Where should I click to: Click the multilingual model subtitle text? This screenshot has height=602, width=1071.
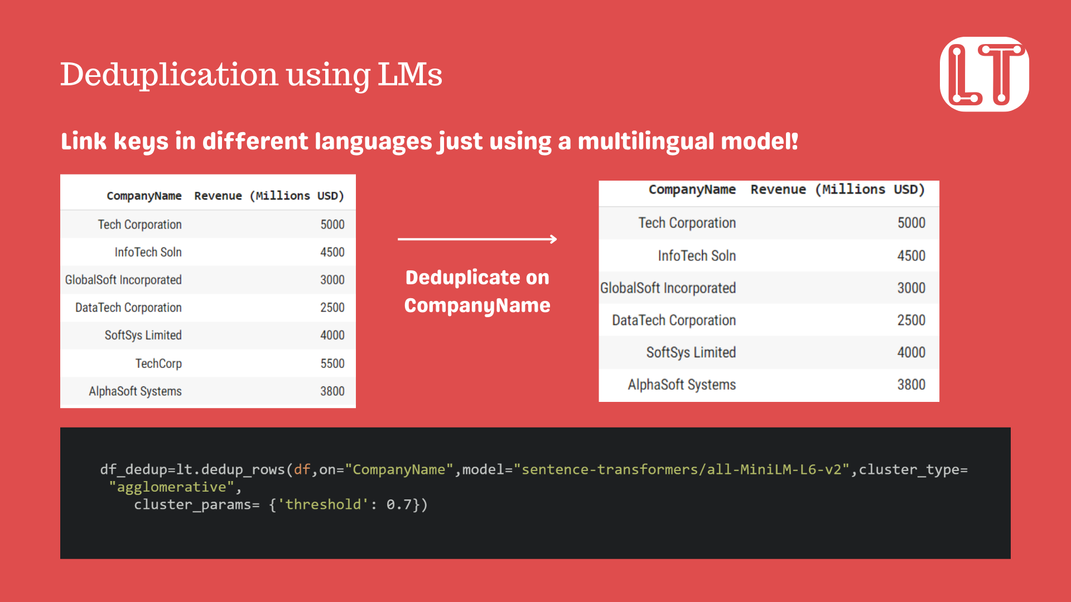coord(429,141)
